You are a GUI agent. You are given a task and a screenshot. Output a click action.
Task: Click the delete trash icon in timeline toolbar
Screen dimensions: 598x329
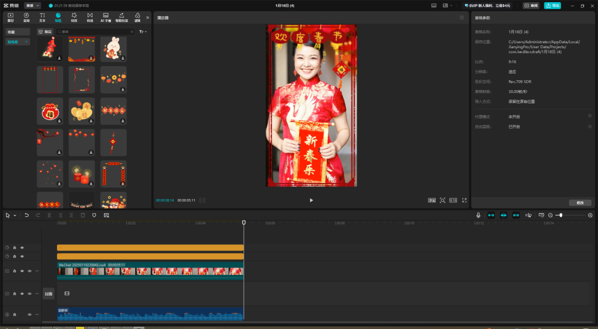click(x=83, y=215)
